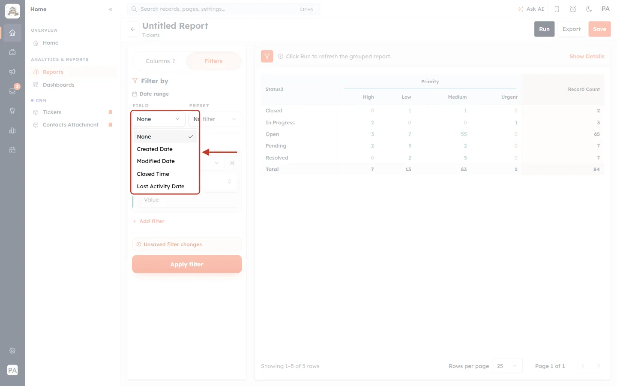
Task: Click the Export button
Action: 572,29
